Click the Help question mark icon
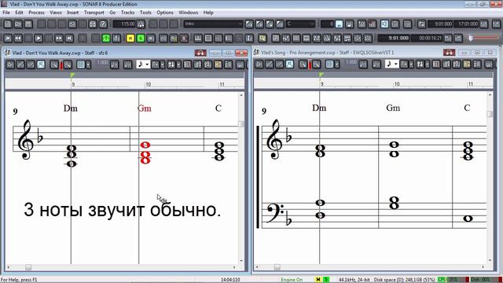Image resolution: width=503 pixels, height=283 pixels. pyautogui.click(x=103, y=24)
